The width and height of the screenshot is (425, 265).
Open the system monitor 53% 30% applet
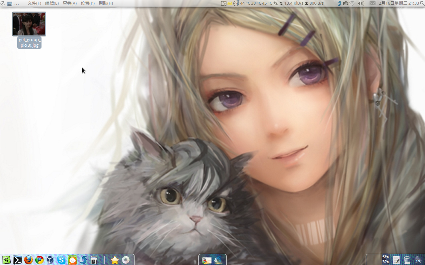[x=386, y=259]
